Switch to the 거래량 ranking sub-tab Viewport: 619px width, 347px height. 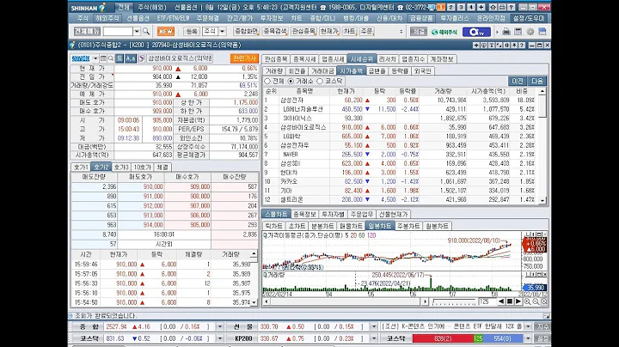tap(274, 71)
